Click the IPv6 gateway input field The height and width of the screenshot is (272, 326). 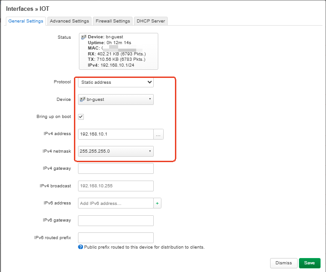tap(116, 221)
